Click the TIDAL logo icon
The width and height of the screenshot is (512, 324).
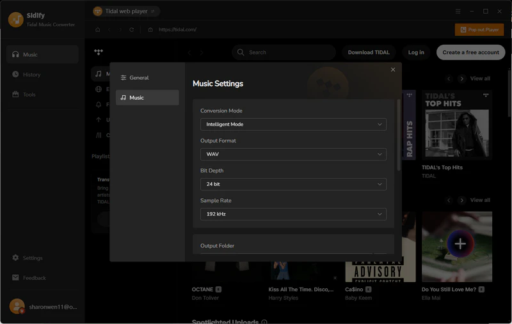99,52
